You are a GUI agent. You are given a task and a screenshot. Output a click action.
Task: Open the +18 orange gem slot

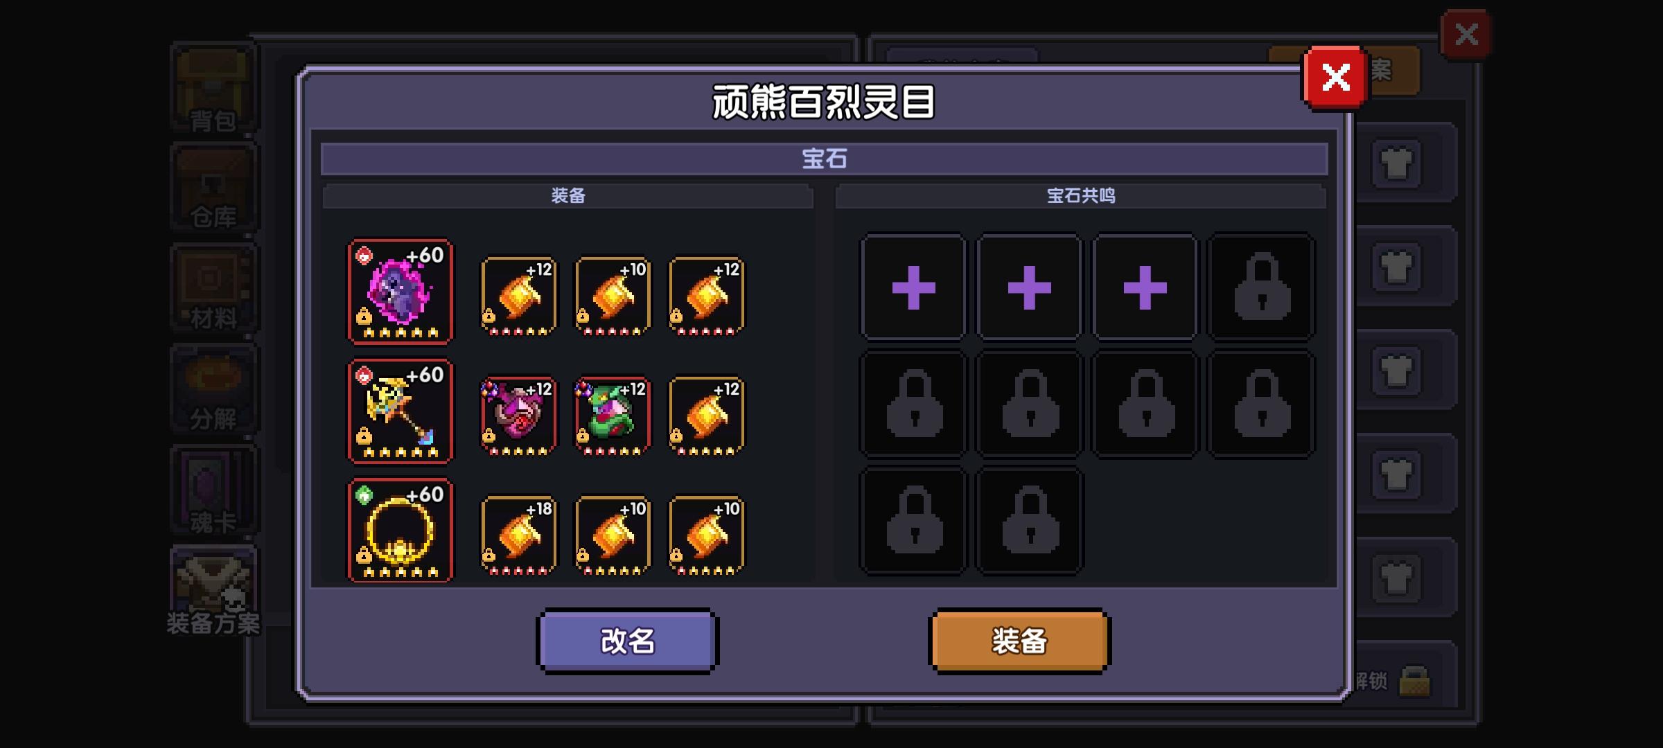click(x=518, y=535)
